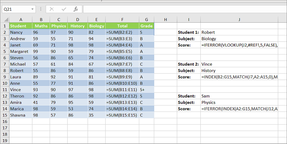Open Insert Function (fx) dialog

[x=75, y=9]
